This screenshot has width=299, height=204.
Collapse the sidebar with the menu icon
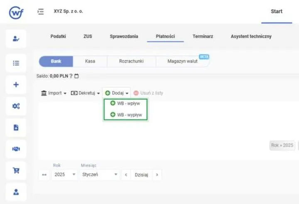41,11
